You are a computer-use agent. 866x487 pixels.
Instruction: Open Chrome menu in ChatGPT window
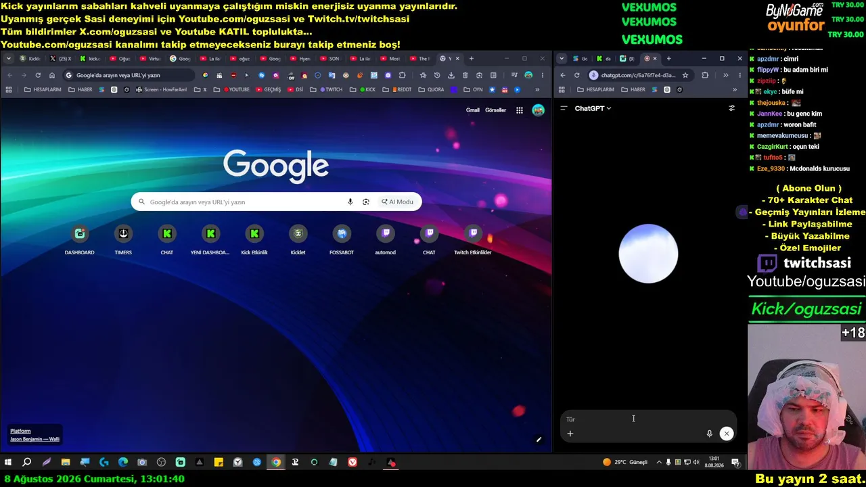coord(739,75)
